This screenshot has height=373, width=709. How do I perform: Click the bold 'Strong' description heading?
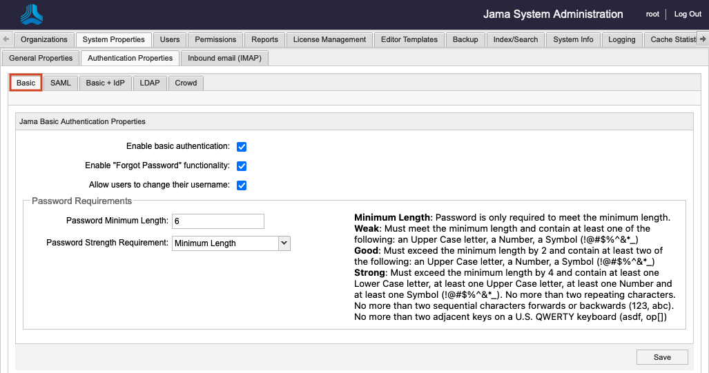point(369,273)
